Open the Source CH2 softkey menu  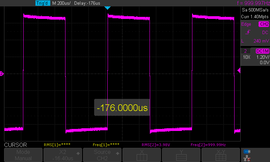click(102, 155)
